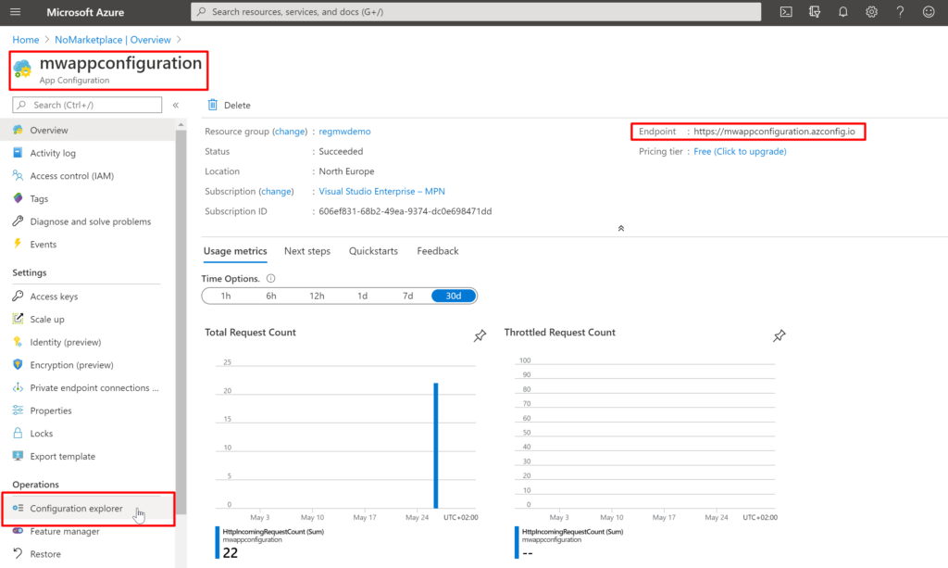948x568 pixels.
Task: Click the Time Options info icon
Action: point(271,278)
